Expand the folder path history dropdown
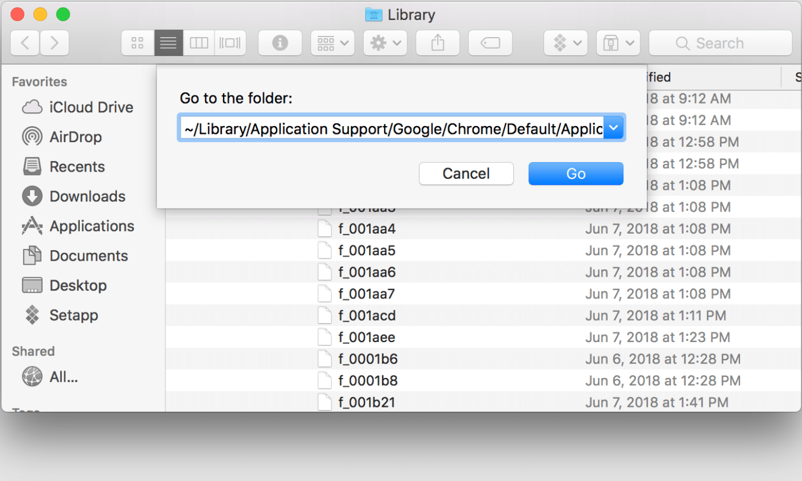Viewport: 802px width, 481px height. 614,128
